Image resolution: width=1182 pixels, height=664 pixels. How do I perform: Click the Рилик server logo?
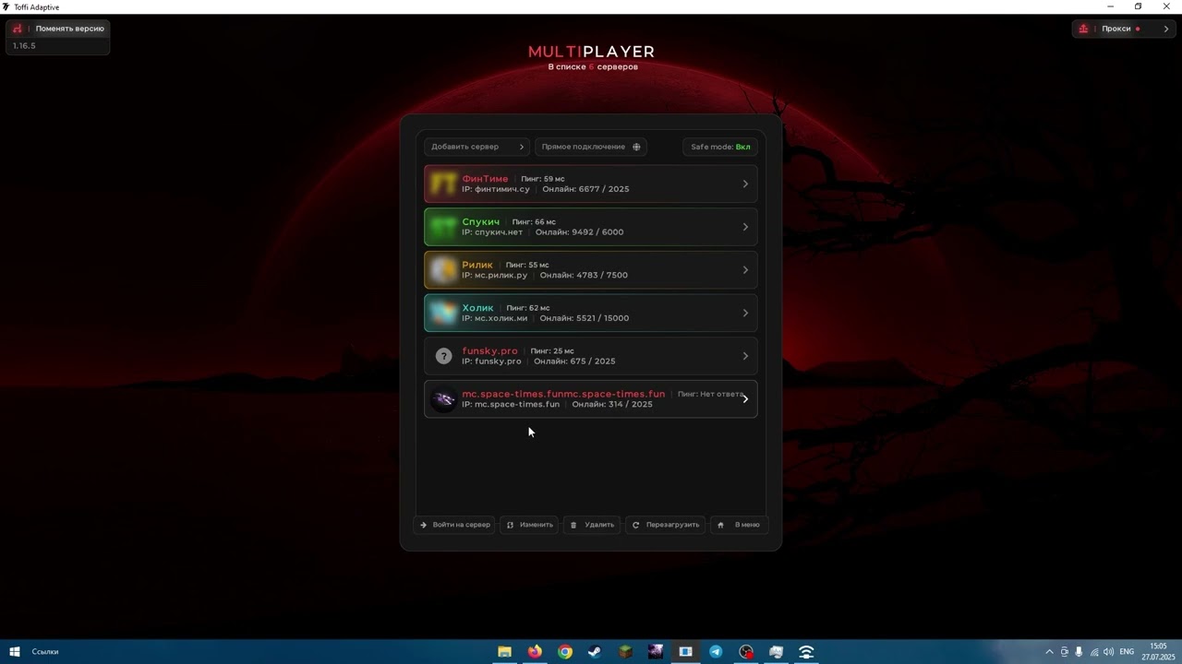(444, 270)
